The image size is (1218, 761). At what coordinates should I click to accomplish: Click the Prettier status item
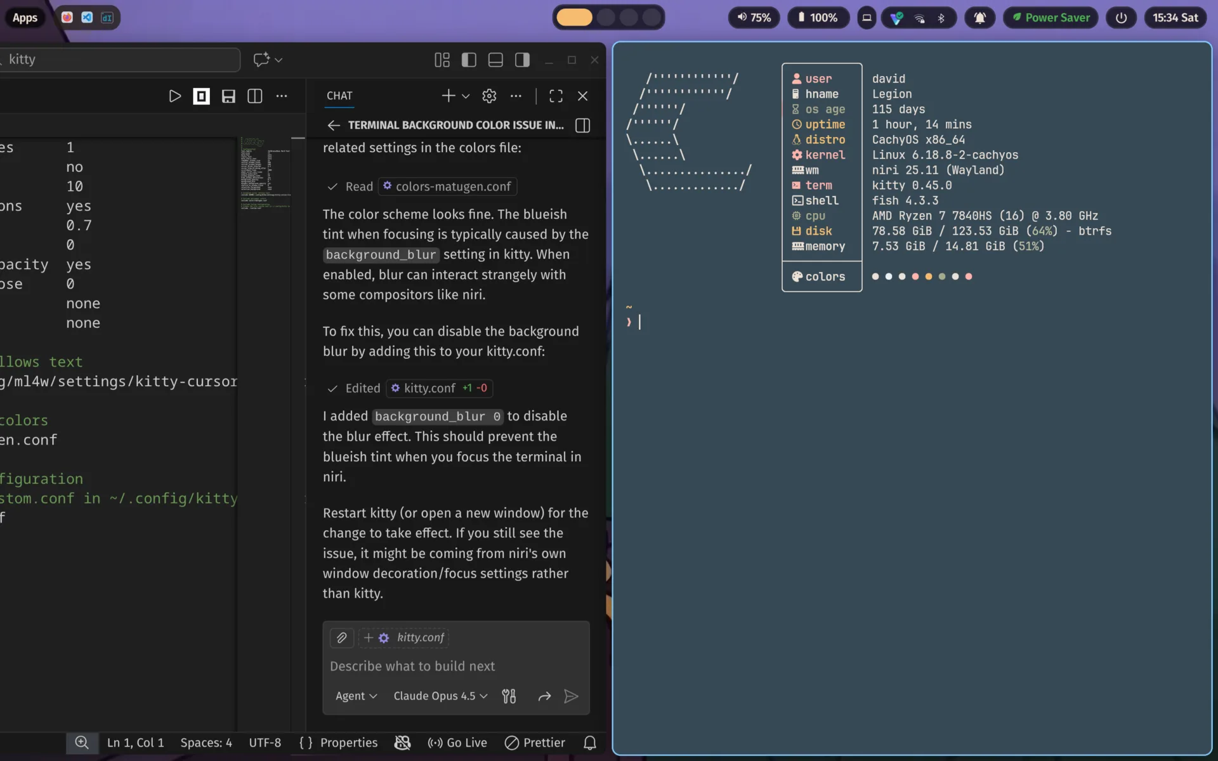coord(535,743)
